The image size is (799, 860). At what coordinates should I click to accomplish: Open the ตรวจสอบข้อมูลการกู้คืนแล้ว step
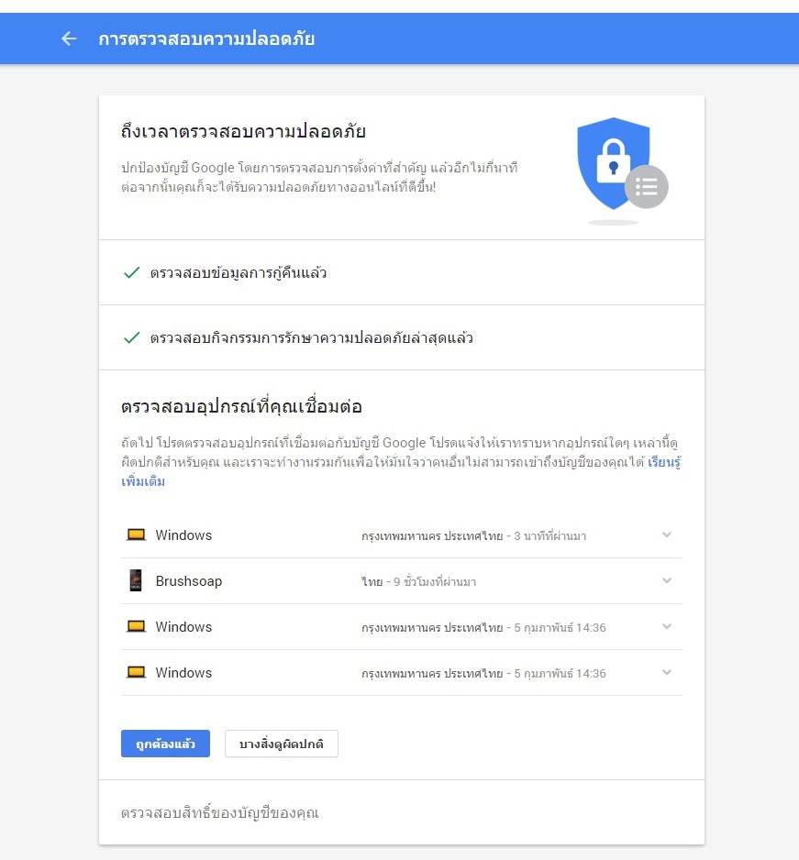pos(239,273)
